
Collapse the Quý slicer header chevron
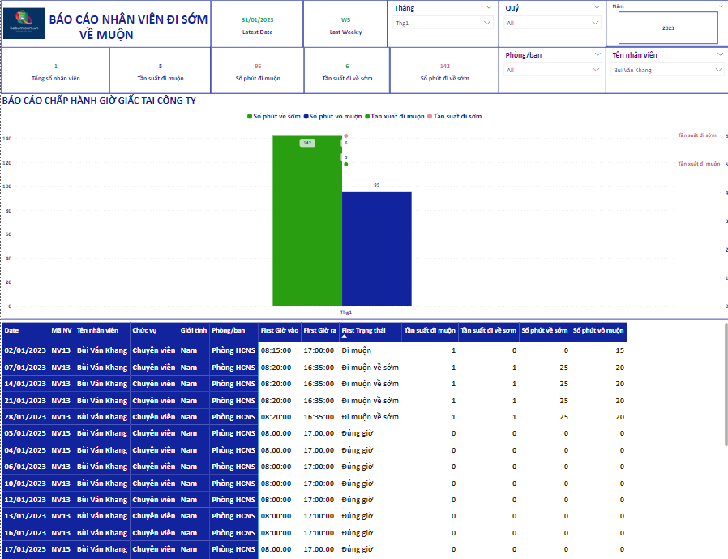point(598,7)
